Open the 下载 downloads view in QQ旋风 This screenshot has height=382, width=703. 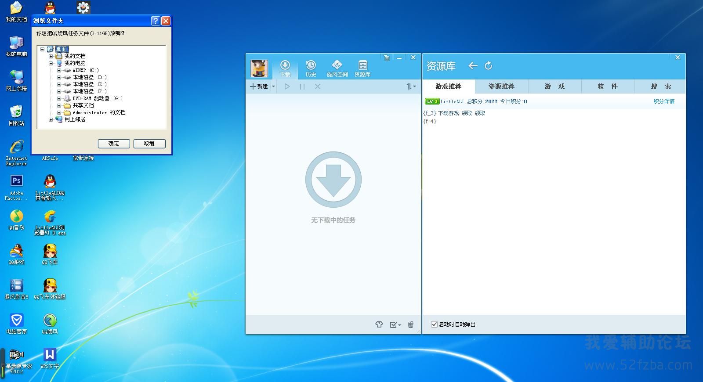[x=285, y=69]
